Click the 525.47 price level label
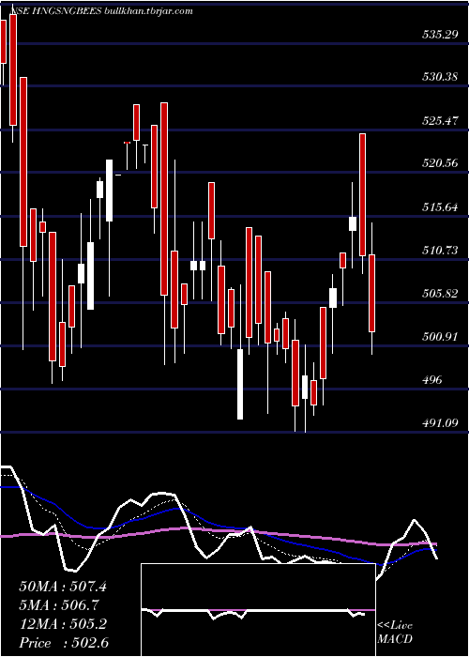This screenshot has height=657, width=469. point(439,121)
